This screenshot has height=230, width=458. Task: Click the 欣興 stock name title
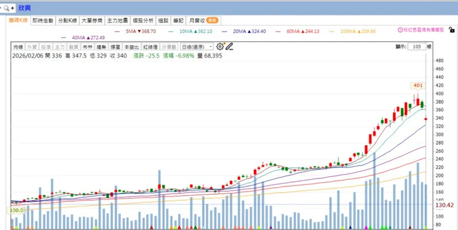pyautogui.click(x=25, y=8)
